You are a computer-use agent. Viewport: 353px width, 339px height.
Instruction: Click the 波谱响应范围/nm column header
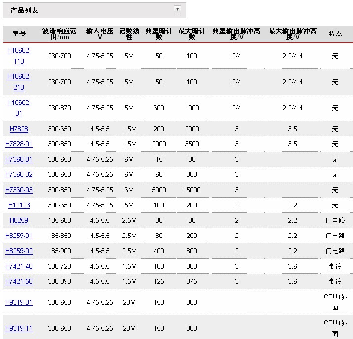[60, 34]
